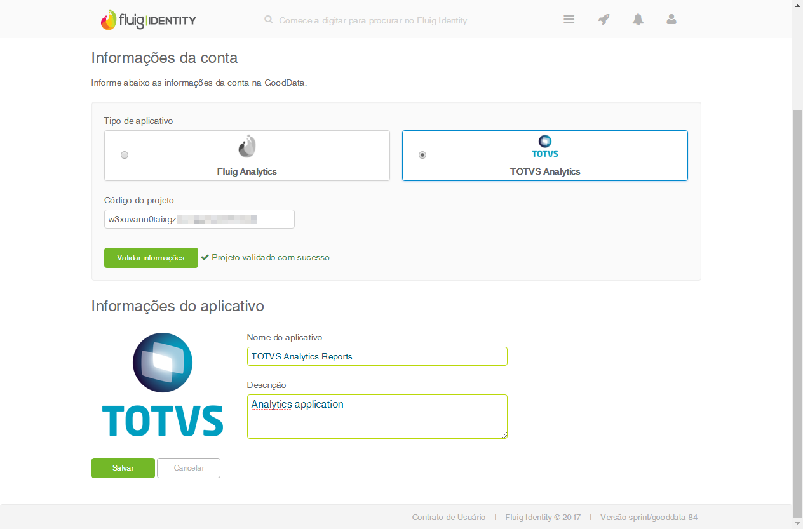Click Validar informações button

tap(151, 258)
